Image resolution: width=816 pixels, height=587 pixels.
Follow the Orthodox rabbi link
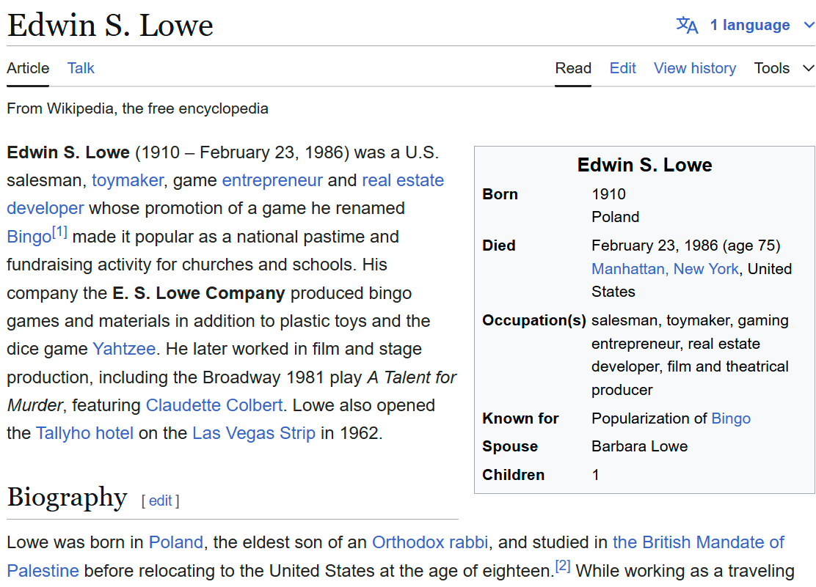pyautogui.click(x=430, y=542)
